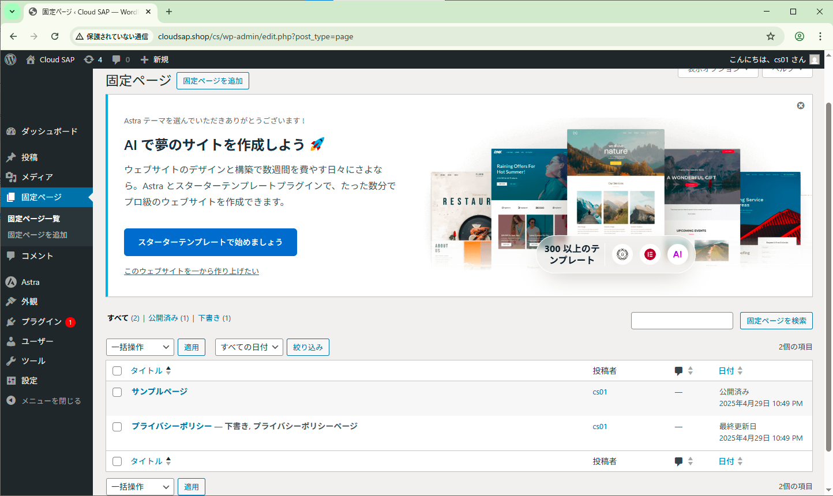
Task: Click the plus 新規 icon
Action: point(145,59)
